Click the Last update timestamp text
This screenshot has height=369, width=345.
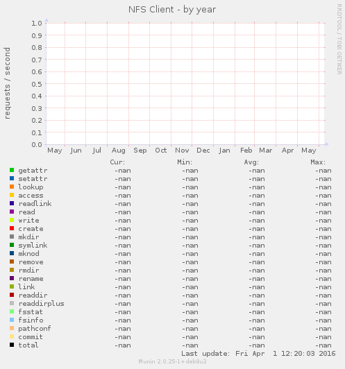point(258,354)
